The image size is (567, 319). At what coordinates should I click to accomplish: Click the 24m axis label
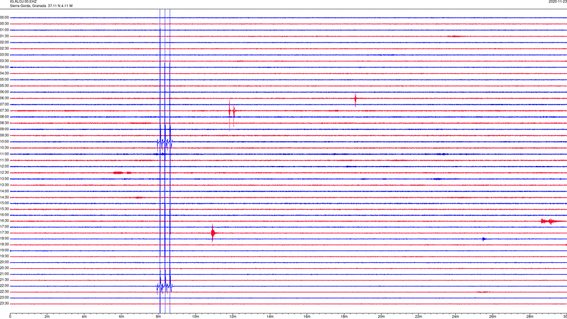click(455, 317)
